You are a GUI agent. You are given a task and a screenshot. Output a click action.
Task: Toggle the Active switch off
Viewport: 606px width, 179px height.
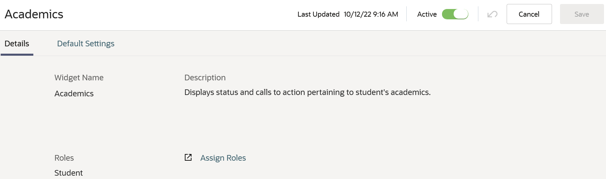(x=455, y=14)
